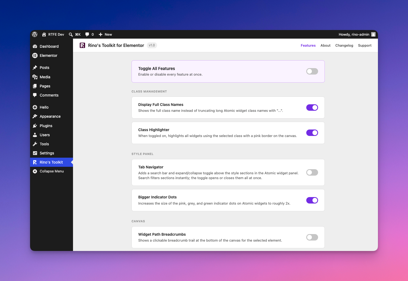Click the Posts pin icon
The height and width of the screenshot is (281, 408).
coord(35,68)
